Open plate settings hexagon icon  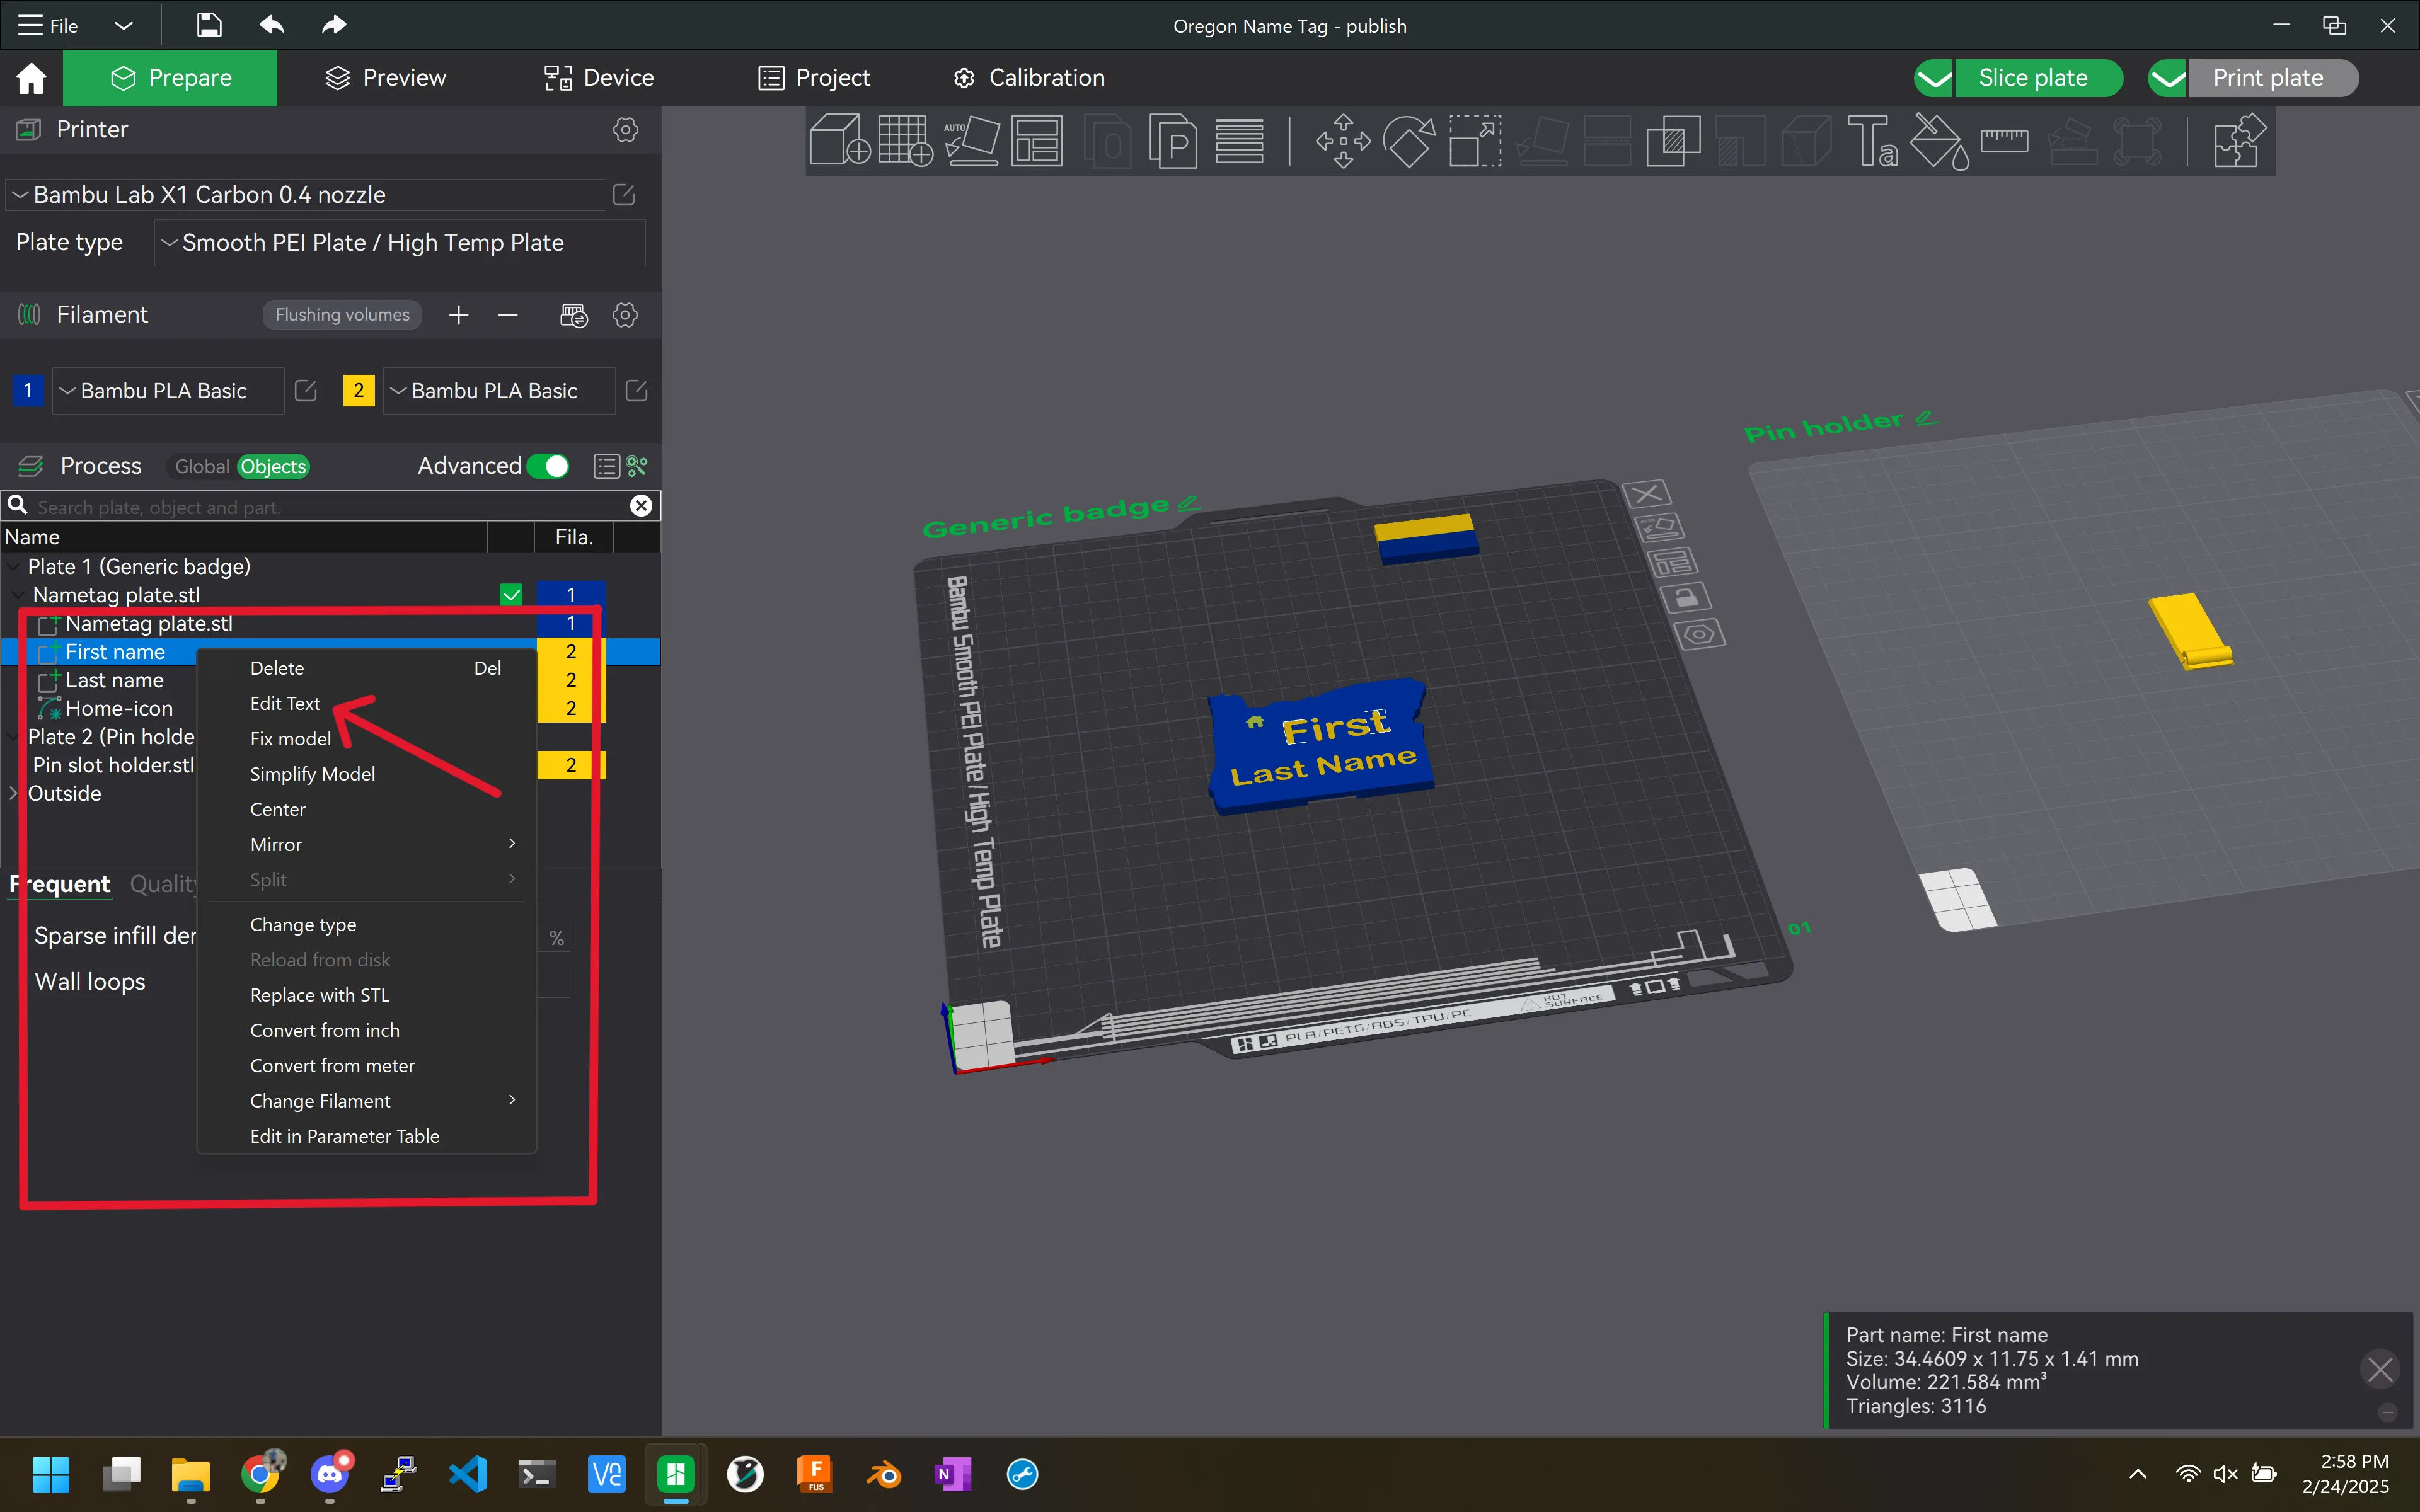pyautogui.click(x=1698, y=634)
